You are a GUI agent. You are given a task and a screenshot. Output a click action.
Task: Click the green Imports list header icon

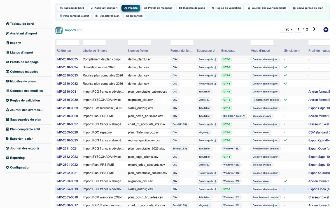[59, 30]
